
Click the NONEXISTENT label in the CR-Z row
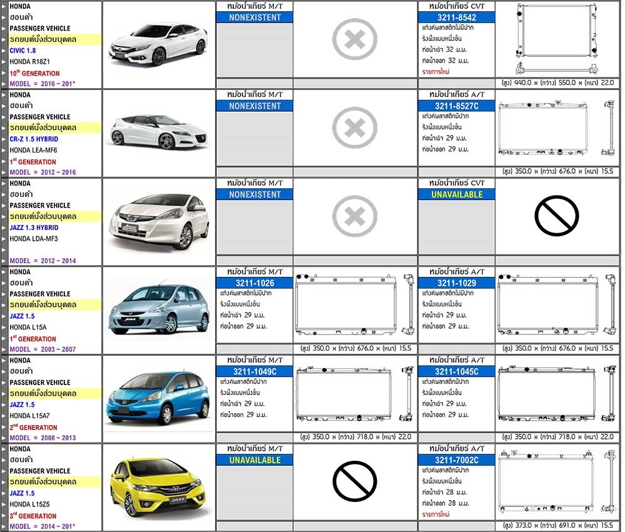point(255,106)
